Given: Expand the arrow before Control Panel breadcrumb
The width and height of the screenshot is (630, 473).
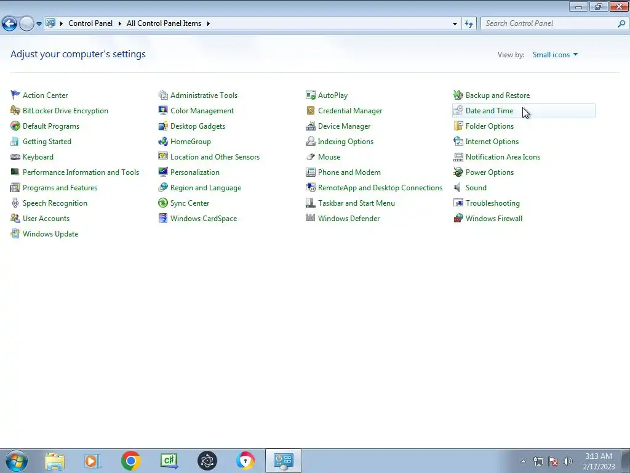Looking at the screenshot, I should click(x=62, y=23).
